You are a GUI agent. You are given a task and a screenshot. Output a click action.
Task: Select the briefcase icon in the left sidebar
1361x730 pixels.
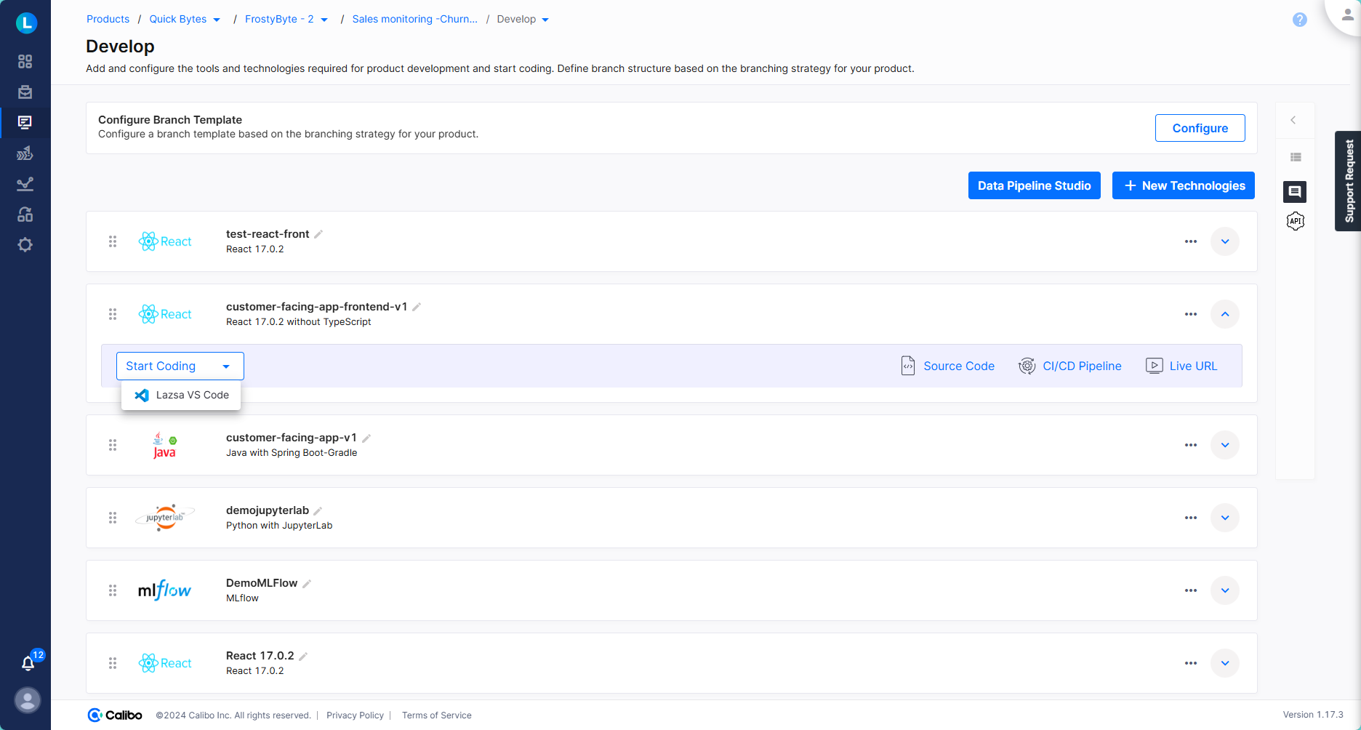coord(25,92)
